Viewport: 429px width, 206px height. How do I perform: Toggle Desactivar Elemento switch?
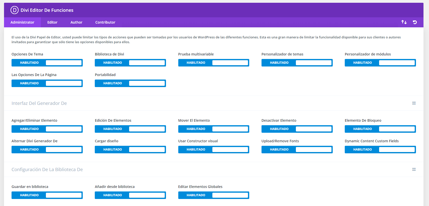point(297,129)
